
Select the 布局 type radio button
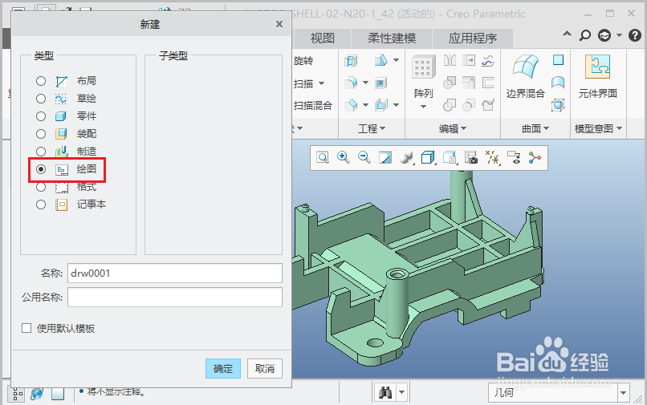(40, 81)
